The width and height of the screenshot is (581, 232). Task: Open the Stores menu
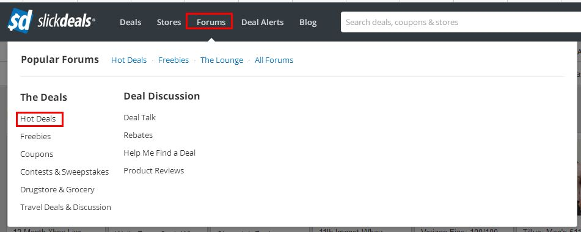(x=169, y=22)
